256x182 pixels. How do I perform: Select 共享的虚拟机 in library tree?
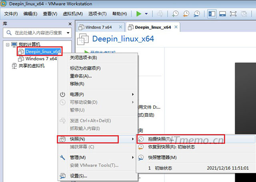32,66
